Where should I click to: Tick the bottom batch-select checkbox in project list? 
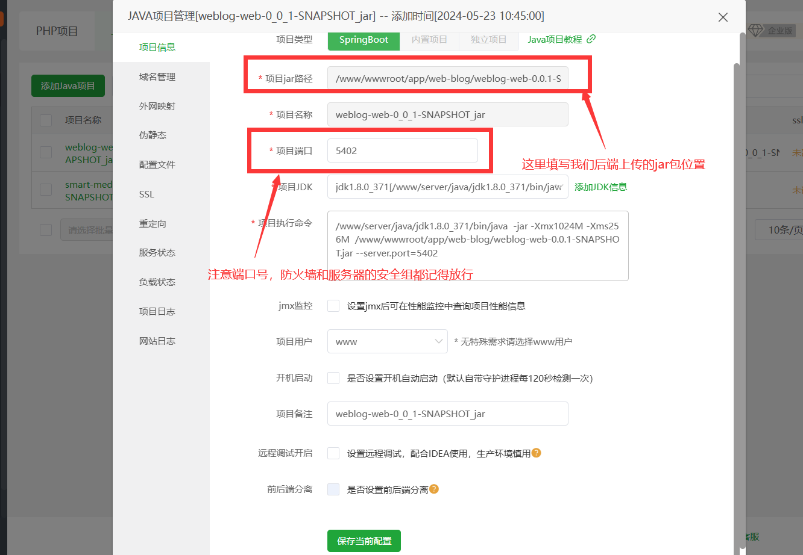[46, 230]
